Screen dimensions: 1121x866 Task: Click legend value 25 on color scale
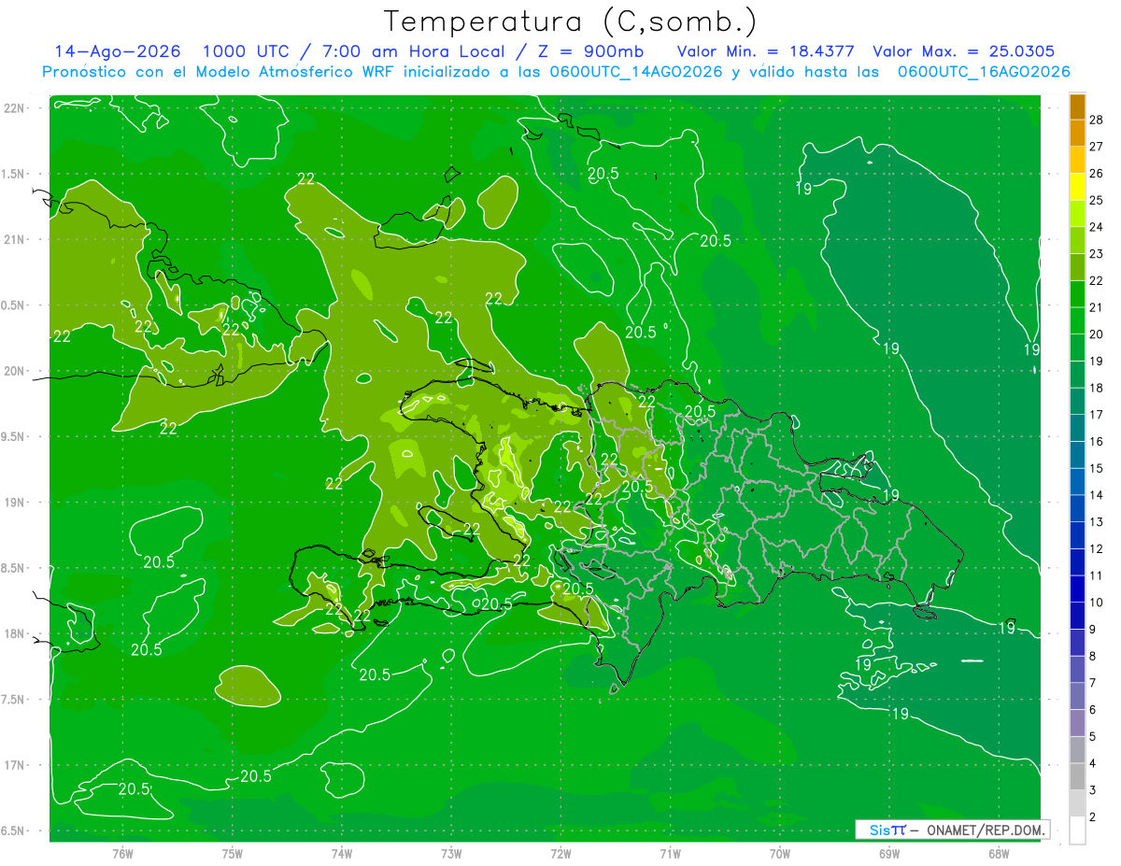(x=1097, y=200)
